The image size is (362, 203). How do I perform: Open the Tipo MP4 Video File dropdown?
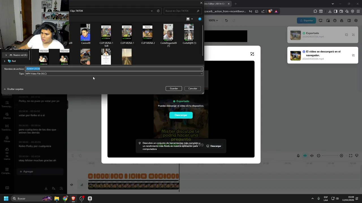coord(114,74)
